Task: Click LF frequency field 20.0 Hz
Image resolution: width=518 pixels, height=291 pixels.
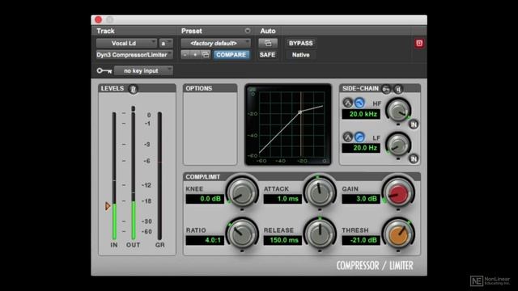Action: tap(361, 148)
